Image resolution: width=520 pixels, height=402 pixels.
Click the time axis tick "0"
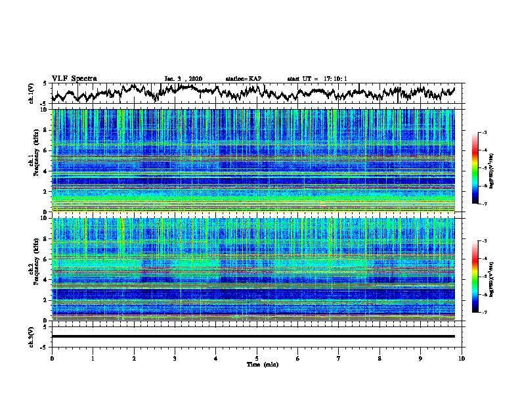tap(52, 359)
